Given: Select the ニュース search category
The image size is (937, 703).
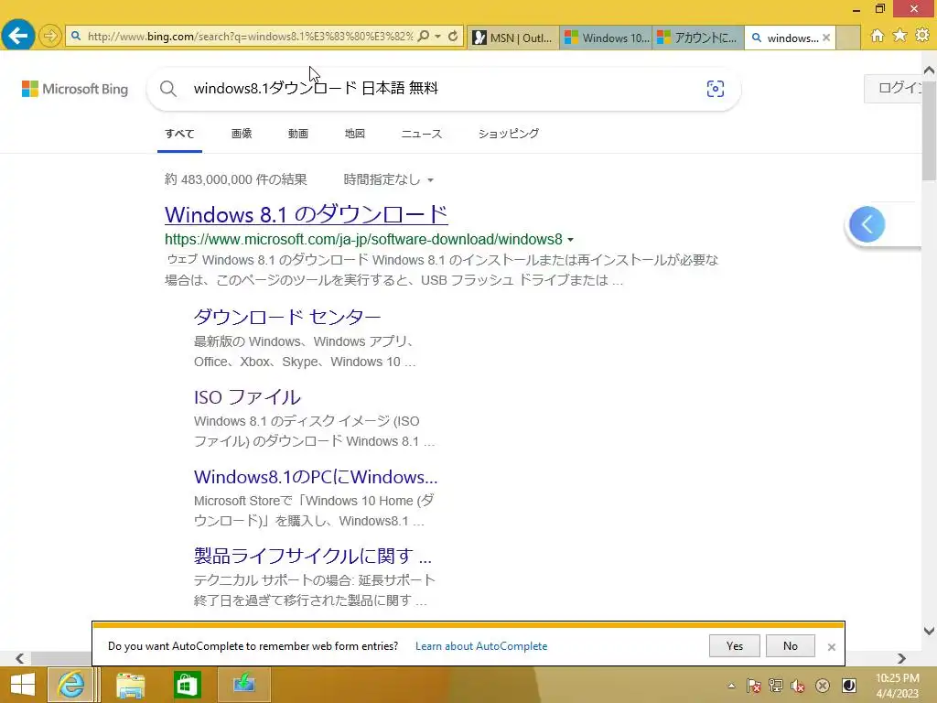Looking at the screenshot, I should (x=421, y=134).
